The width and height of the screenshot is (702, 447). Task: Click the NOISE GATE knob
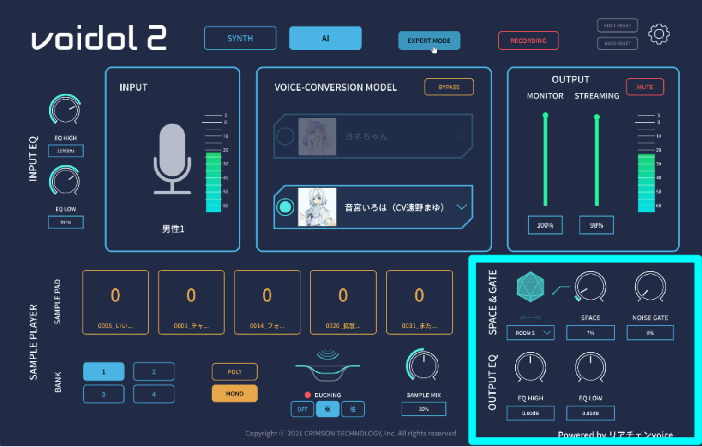point(650,287)
